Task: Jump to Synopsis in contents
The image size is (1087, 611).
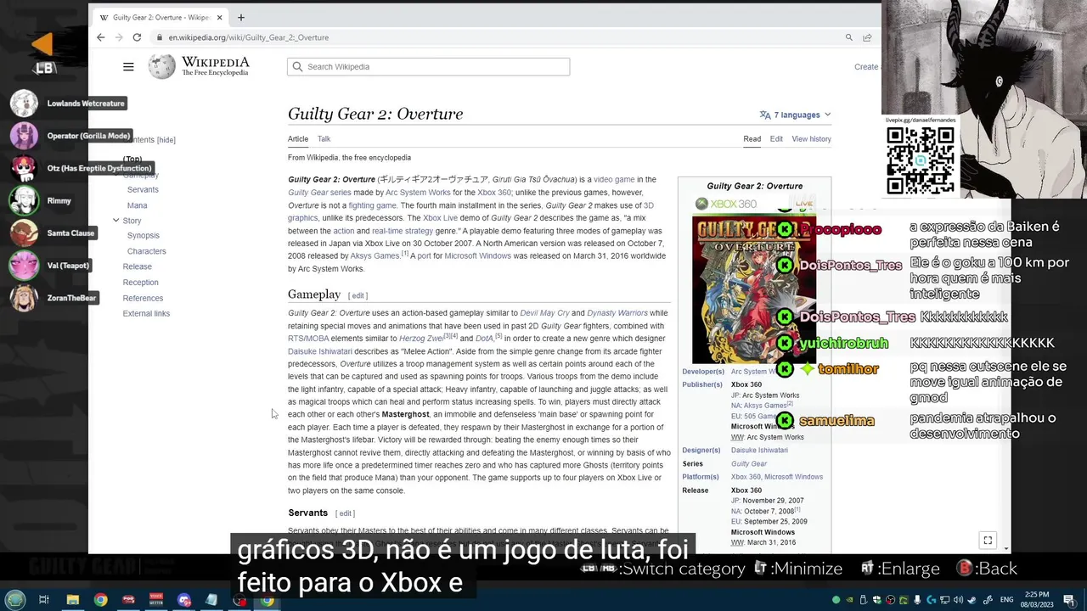Action: 143,236
